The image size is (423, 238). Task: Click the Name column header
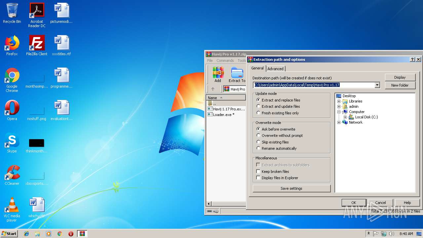[226, 98]
